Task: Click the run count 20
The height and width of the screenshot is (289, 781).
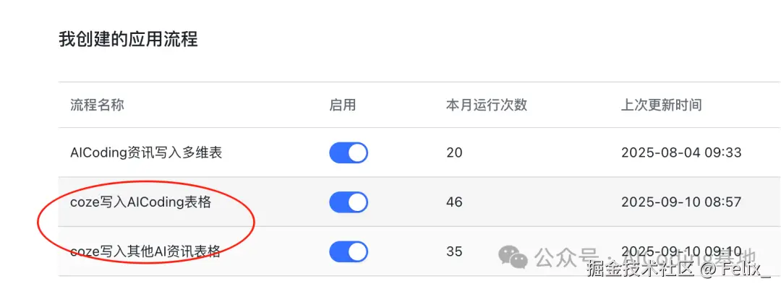Action: coord(454,152)
